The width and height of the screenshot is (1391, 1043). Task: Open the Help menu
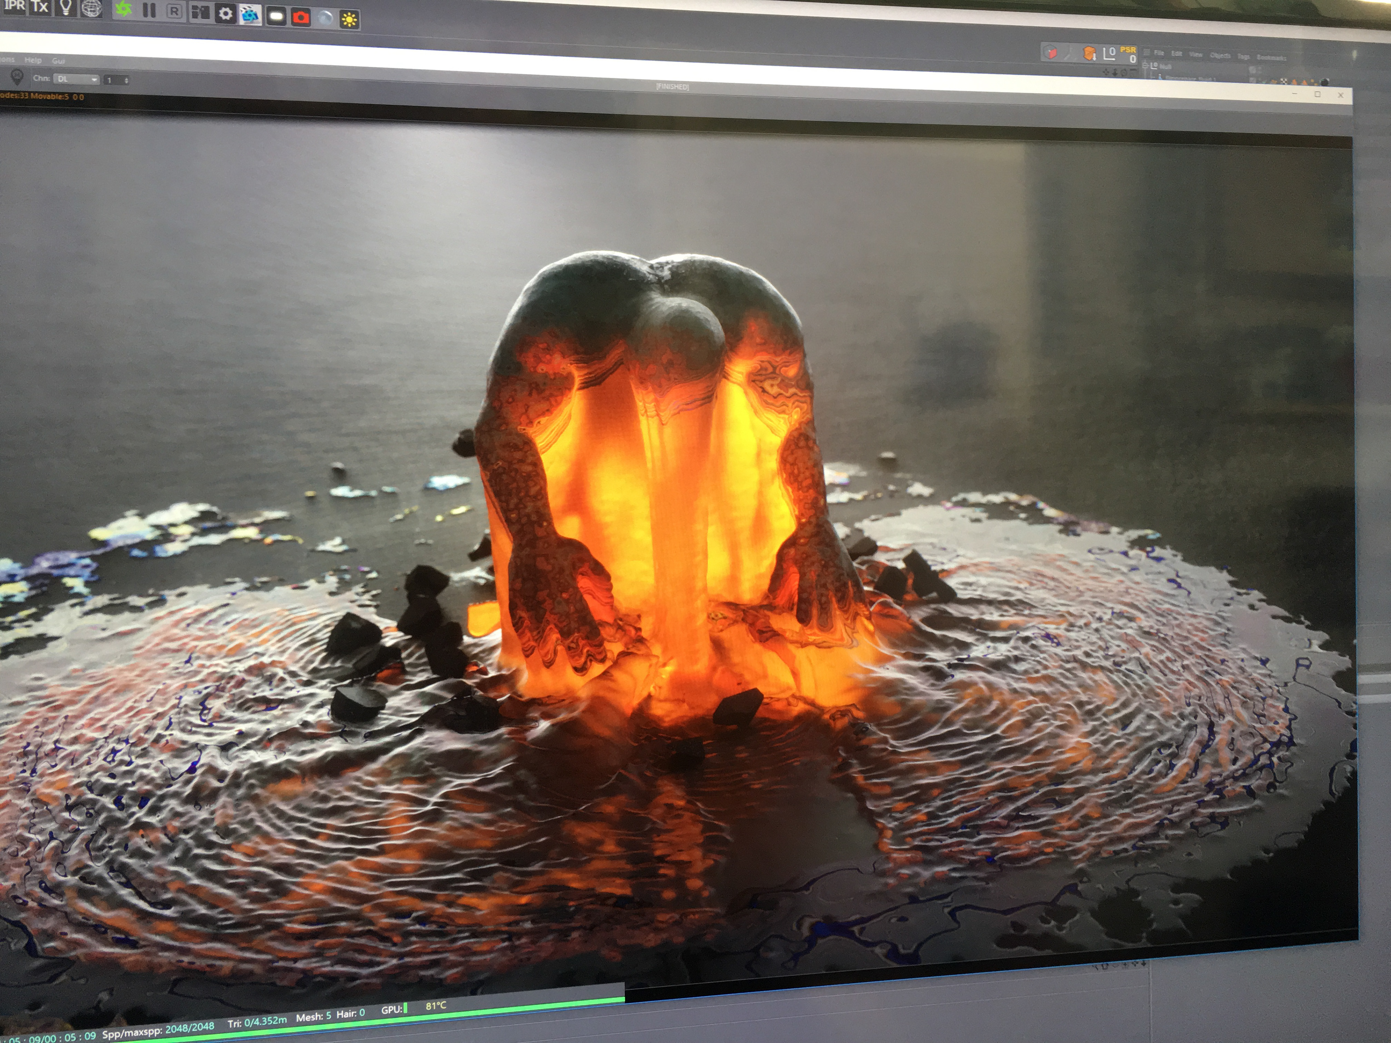[33, 60]
